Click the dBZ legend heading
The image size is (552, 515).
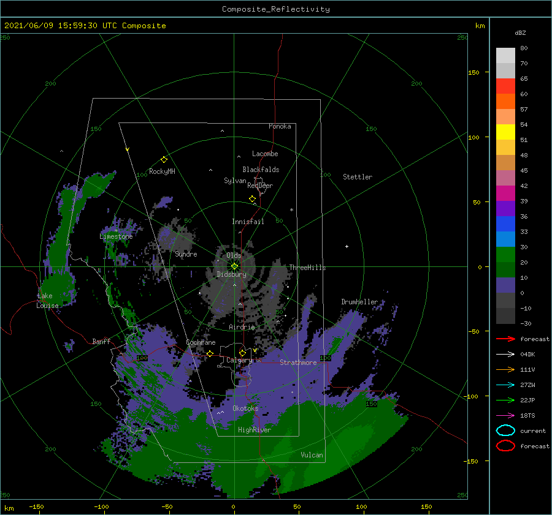pos(520,32)
